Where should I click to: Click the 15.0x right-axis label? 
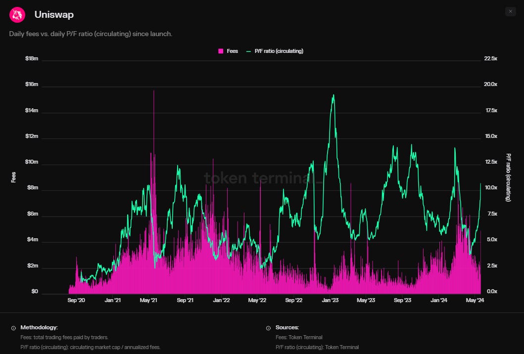[491, 136]
